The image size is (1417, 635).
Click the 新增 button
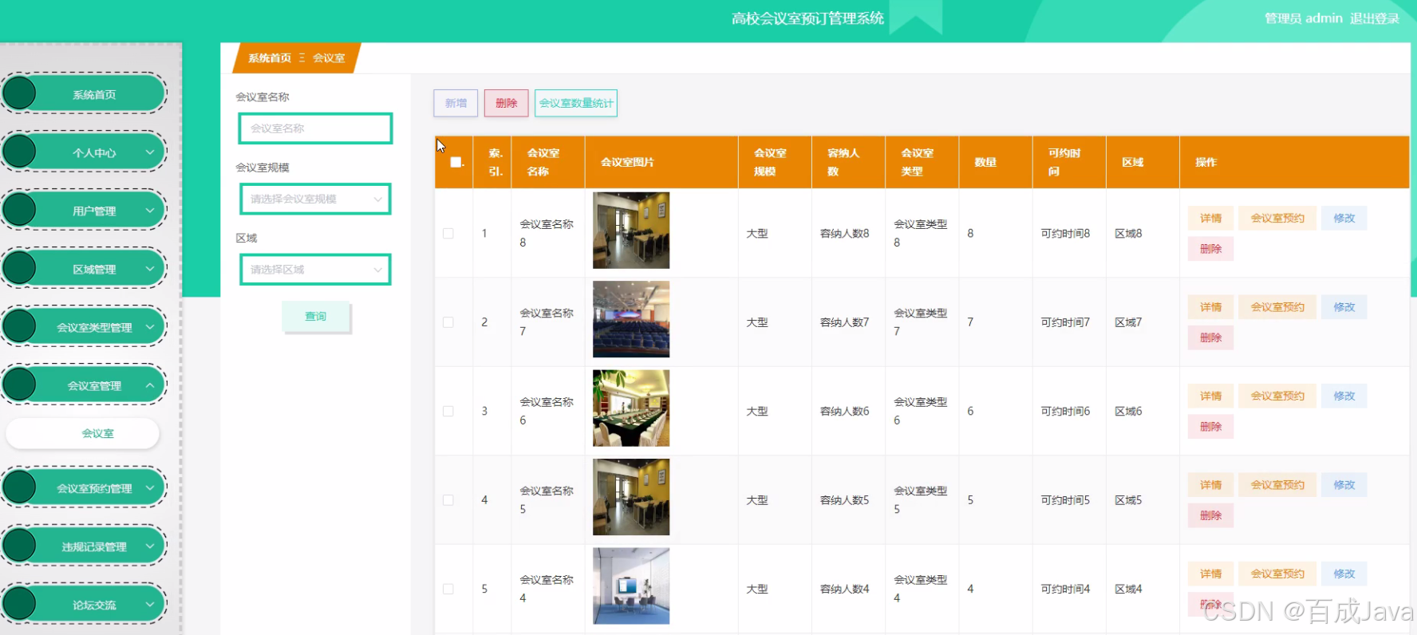pyautogui.click(x=456, y=103)
